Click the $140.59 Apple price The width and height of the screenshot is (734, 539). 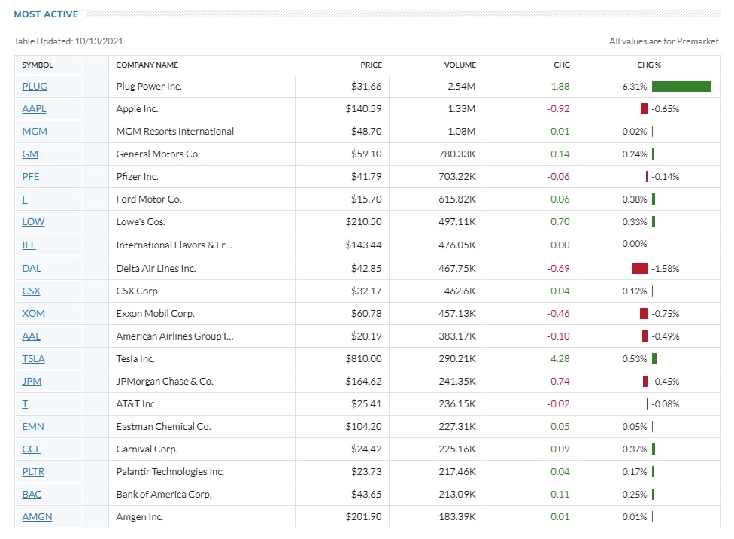pyautogui.click(x=364, y=108)
